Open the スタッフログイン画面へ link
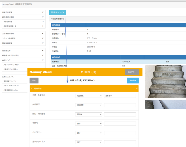The width and height of the screenshot is (186, 147). pos(11,65)
